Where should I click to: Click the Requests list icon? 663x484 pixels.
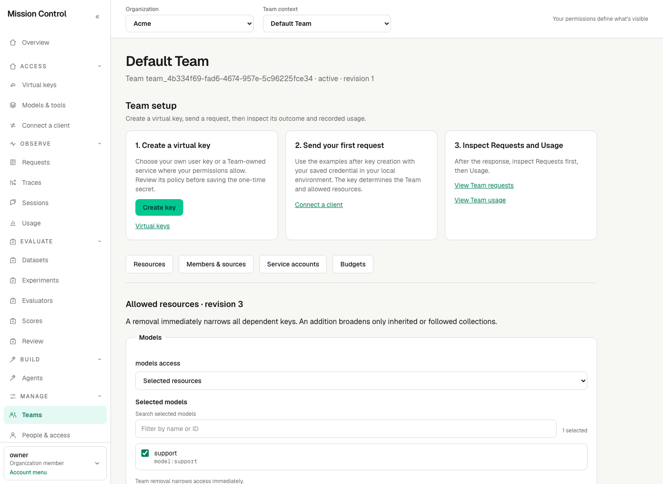point(13,162)
